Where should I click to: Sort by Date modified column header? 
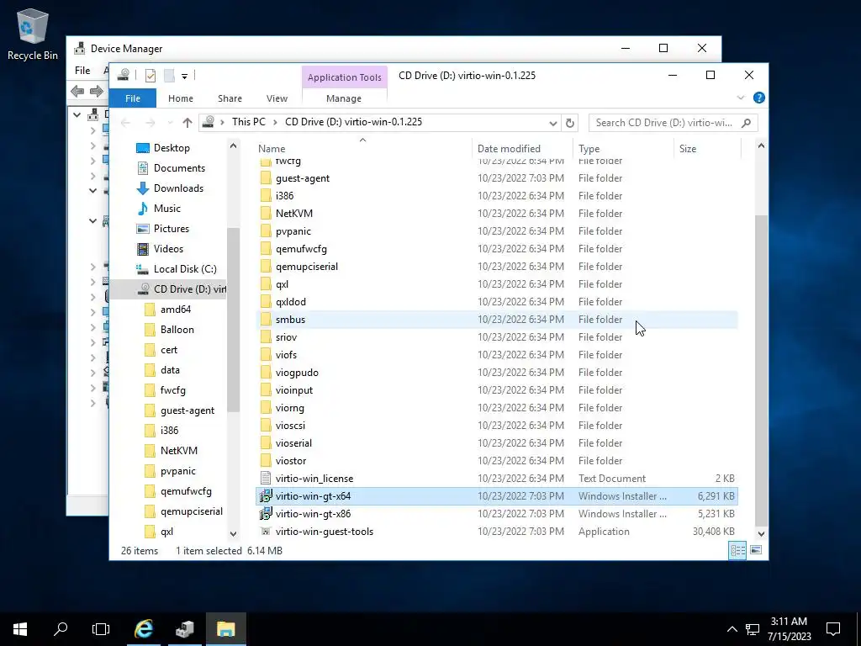509,149
